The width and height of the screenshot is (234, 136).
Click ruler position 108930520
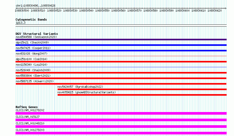(54, 11)
